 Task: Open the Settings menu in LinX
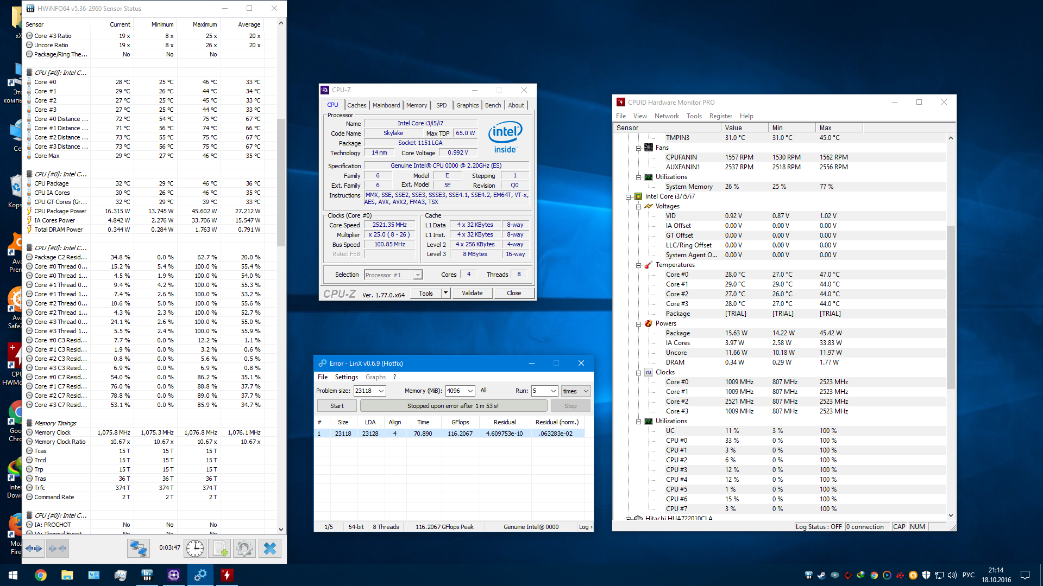pyautogui.click(x=346, y=377)
